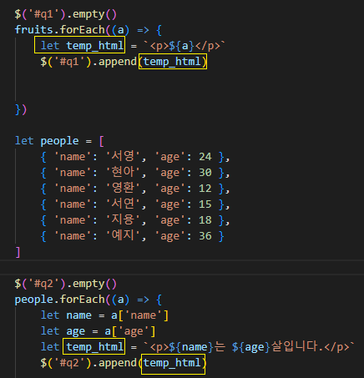This screenshot has width=364, height=378.
Task: Click the row with name '서연'
Action: 135,204
